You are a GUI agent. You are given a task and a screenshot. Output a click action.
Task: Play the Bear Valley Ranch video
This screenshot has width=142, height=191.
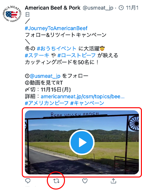(82, 142)
